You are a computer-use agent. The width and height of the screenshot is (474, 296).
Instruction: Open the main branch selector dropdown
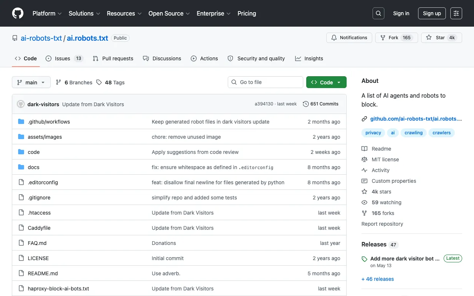coord(31,82)
